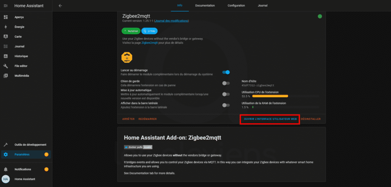The width and height of the screenshot is (391, 187).
Task: Select the File editor sidebar item
Action: (26, 66)
